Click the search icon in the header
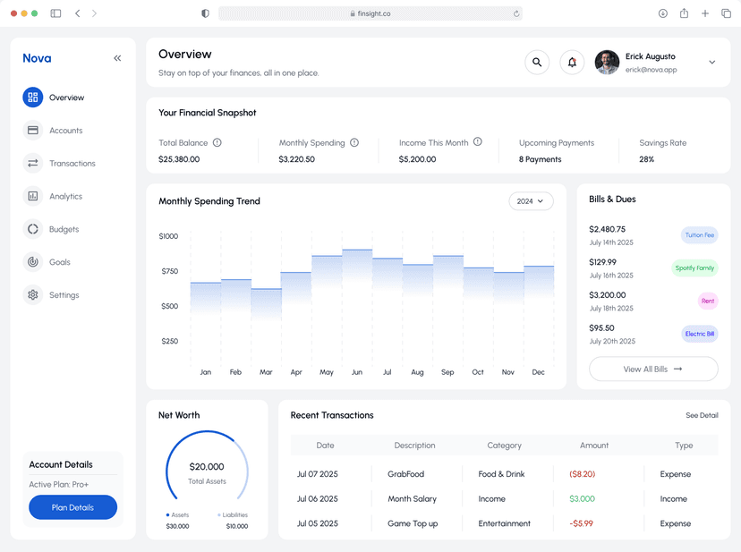This screenshot has width=741, height=552. (x=536, y=62)
